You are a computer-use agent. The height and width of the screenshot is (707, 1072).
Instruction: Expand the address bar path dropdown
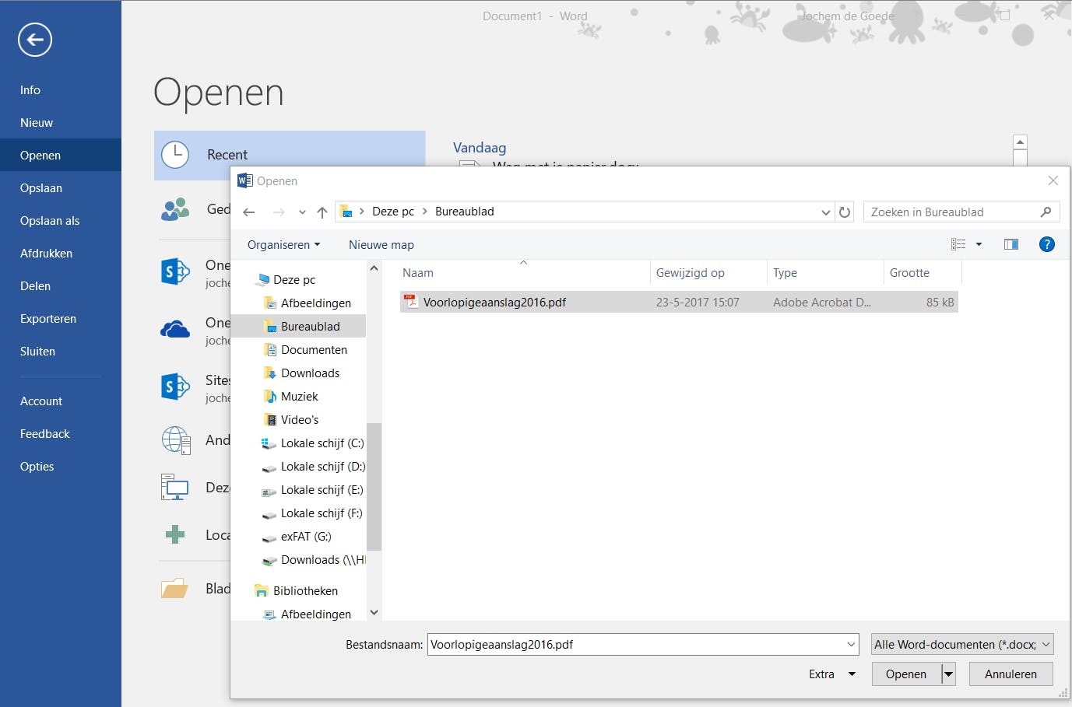tap(826, 212)
